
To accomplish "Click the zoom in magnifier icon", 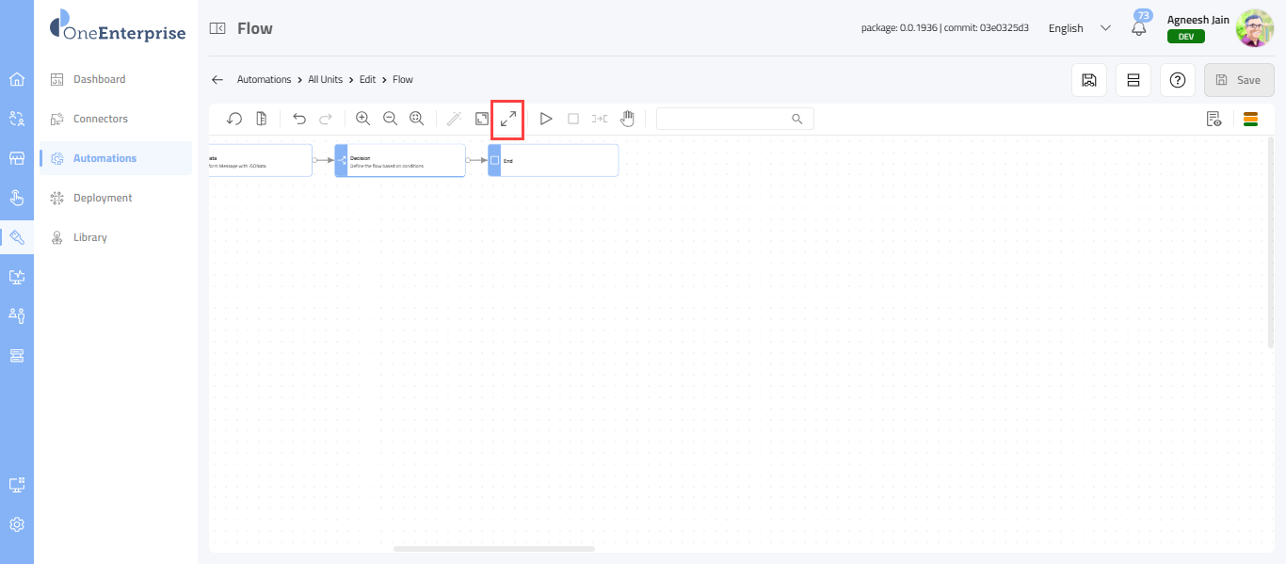I will tap(362, 119).
